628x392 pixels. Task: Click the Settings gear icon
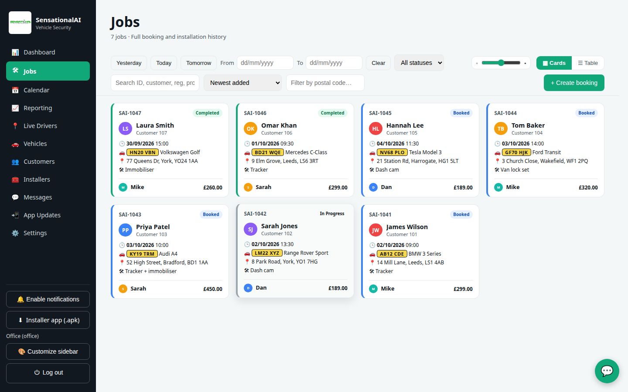coord(15,233)
